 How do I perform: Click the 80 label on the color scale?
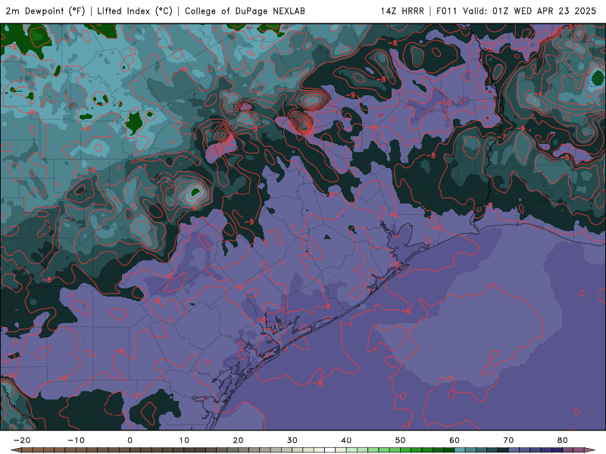point(563,440)
